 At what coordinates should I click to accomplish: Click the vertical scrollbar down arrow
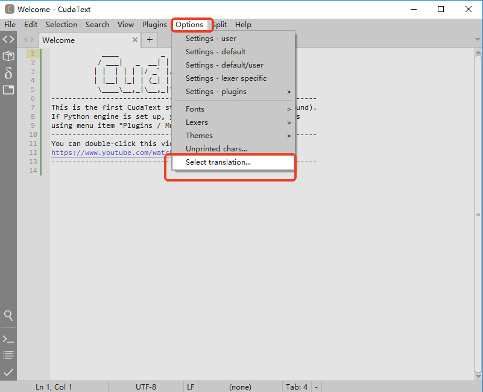click(478, 376)
